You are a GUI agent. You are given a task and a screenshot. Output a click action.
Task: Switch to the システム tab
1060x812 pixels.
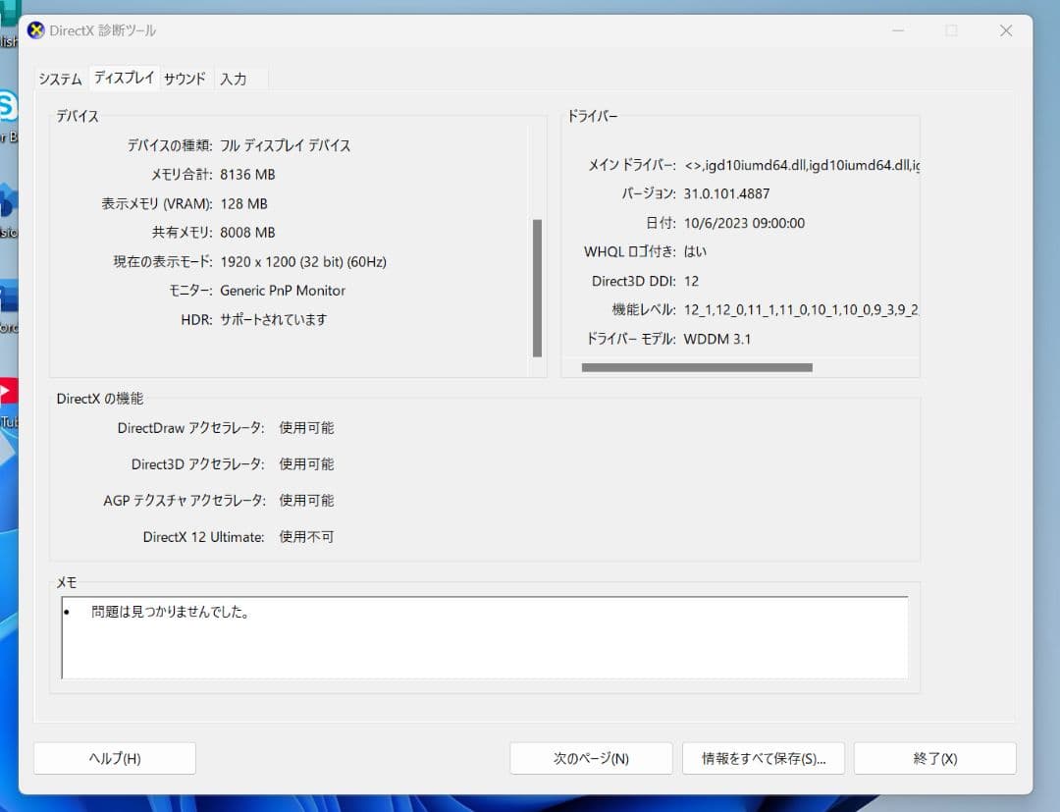(59, 78)
